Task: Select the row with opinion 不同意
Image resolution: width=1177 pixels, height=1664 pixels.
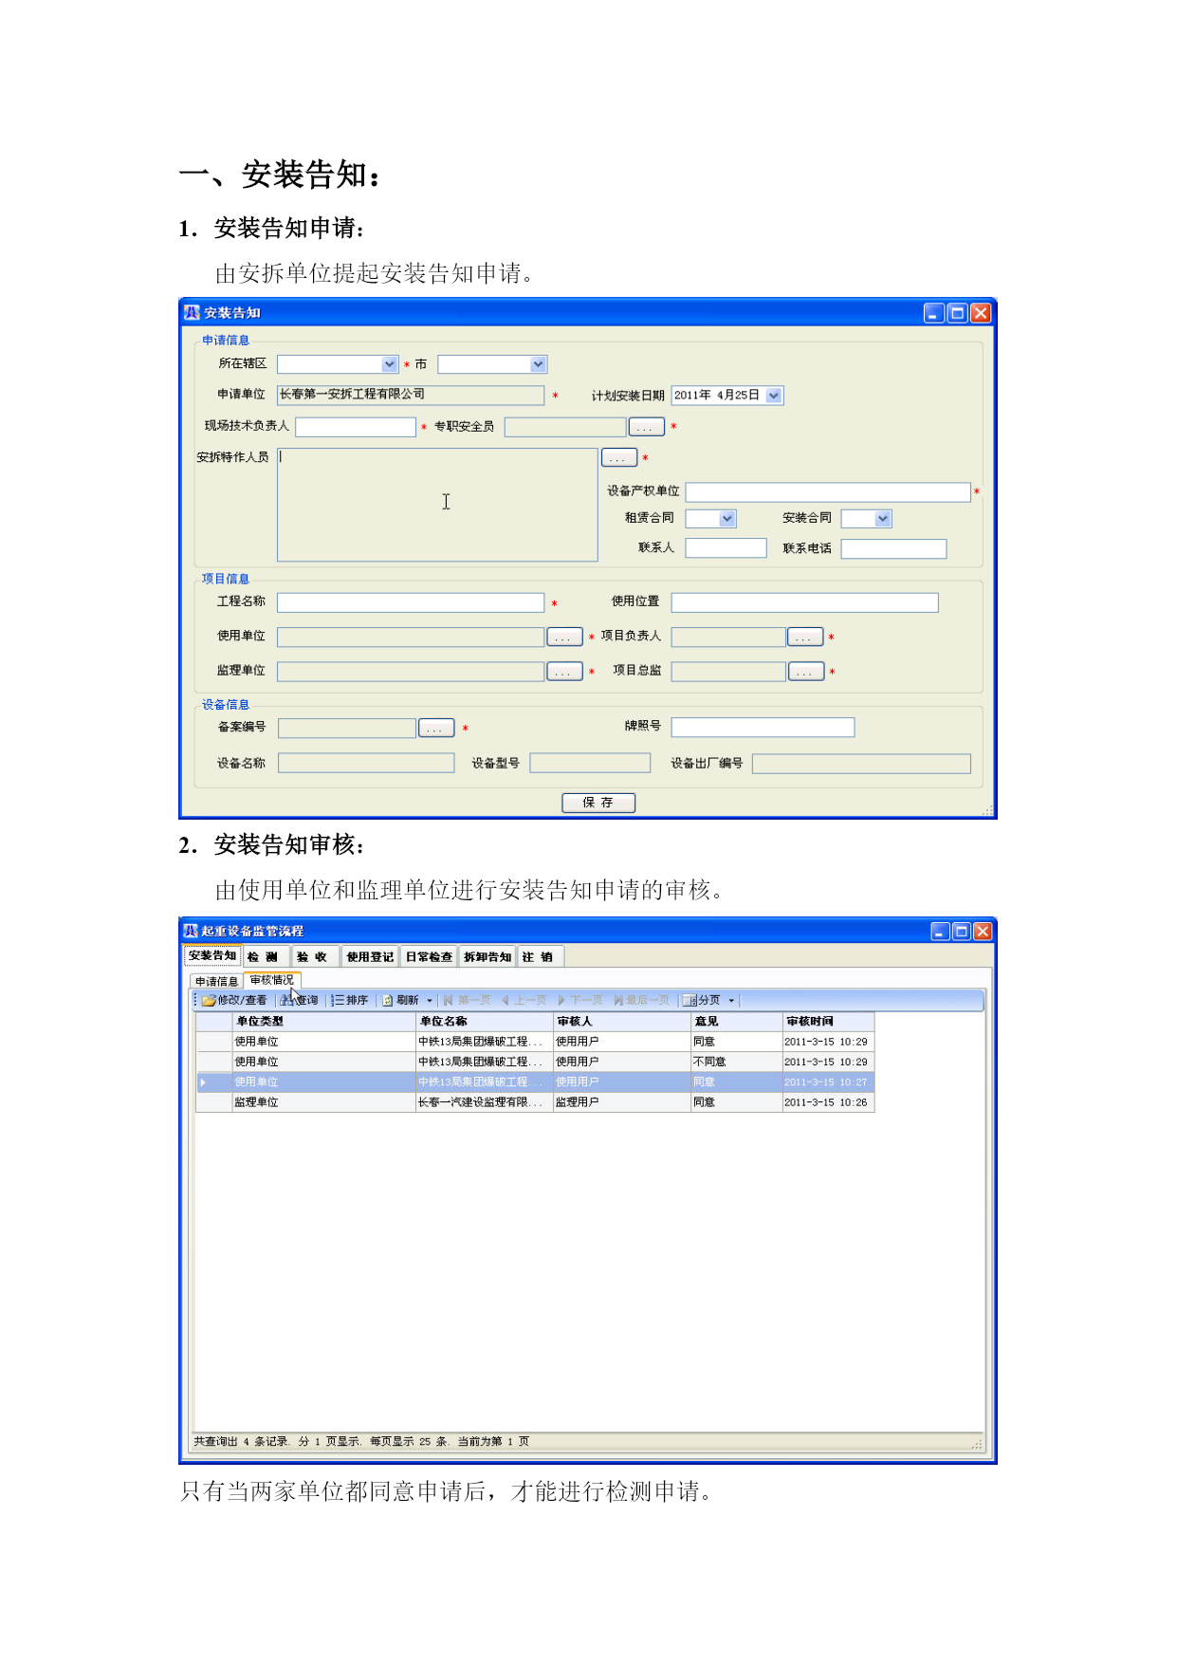Action: (535, 1063)
